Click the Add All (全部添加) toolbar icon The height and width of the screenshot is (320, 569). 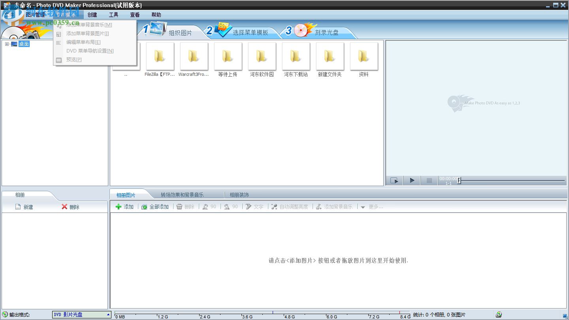pyautogui.click(x=145, y=206)
